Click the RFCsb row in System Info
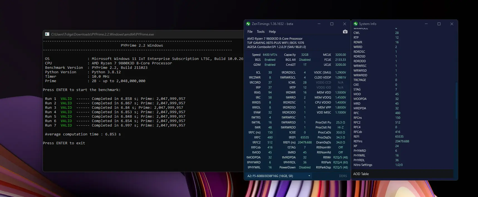This screenshot has width=478, height=197. click(x=402, y=132)
